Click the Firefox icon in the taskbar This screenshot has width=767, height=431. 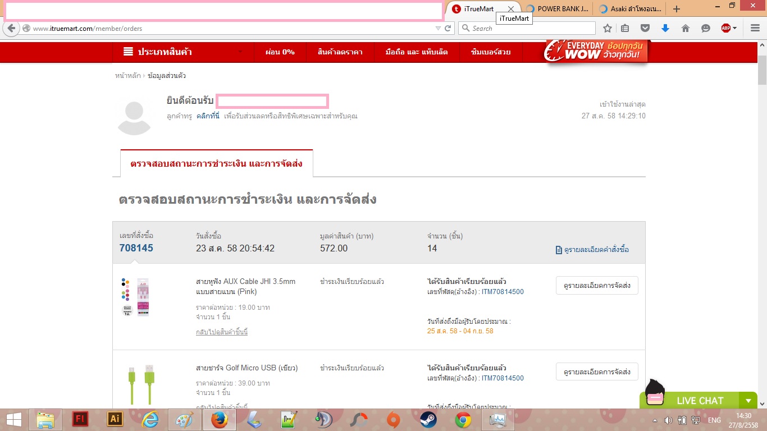click(220, 420)
